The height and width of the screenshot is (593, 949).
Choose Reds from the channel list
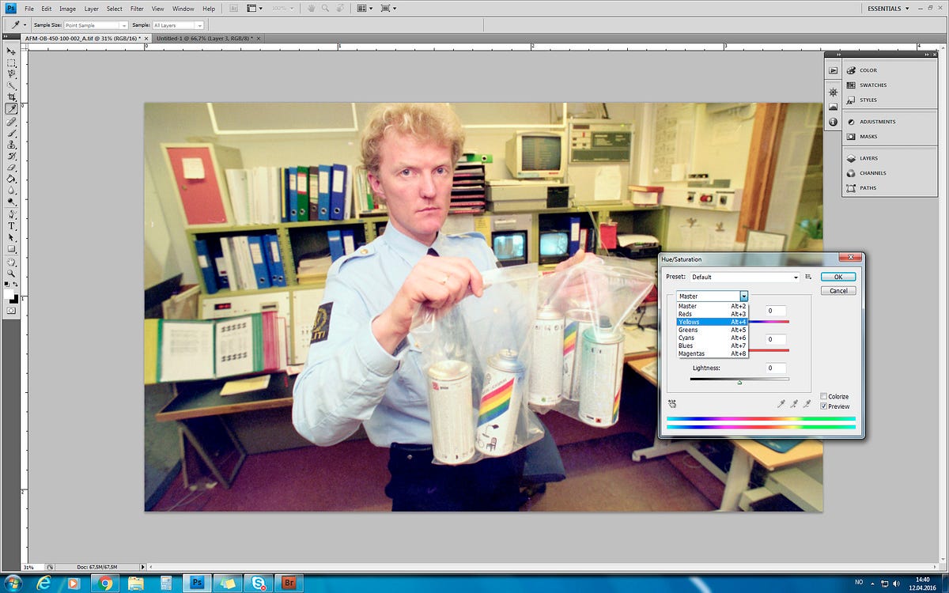click(x=712, y=314)
